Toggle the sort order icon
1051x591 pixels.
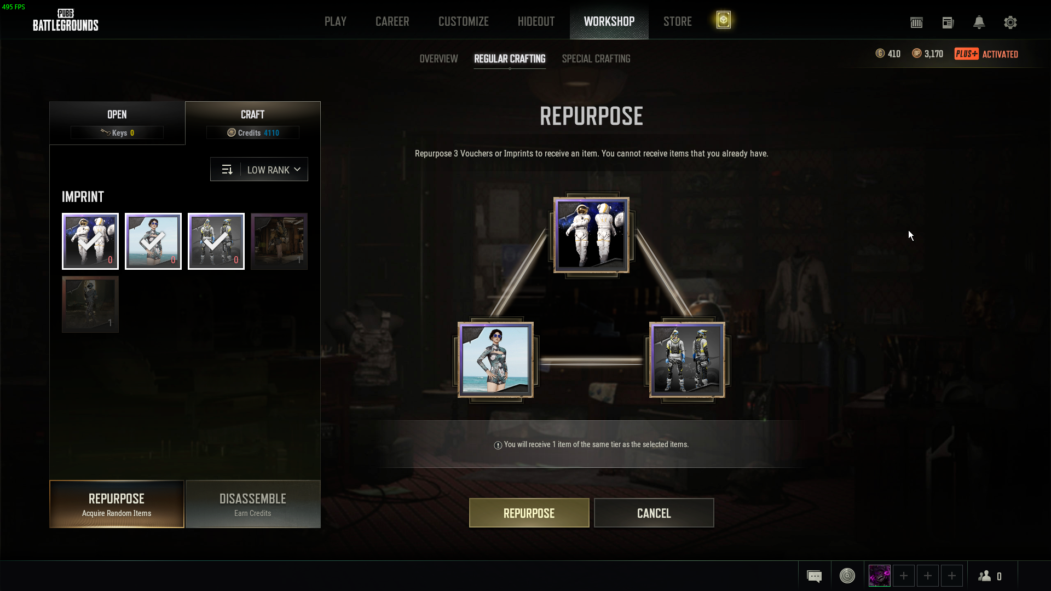click(227, 170)
